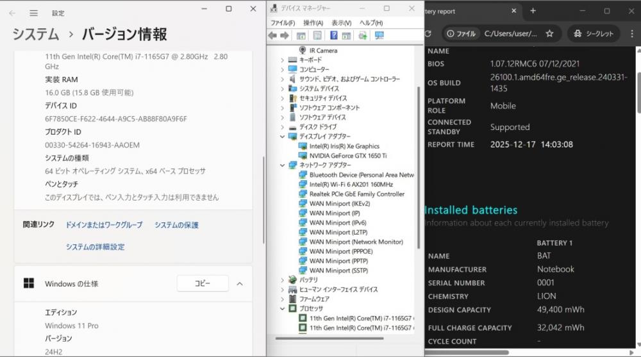Click the update driver toolbar icon
This screenshot has height=357, width=641.
coord(363,36)
